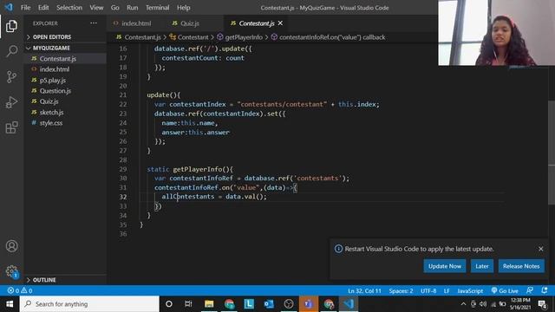Change encoding via UTF-8 status item

pyautogui.click(x=428, y=290)
